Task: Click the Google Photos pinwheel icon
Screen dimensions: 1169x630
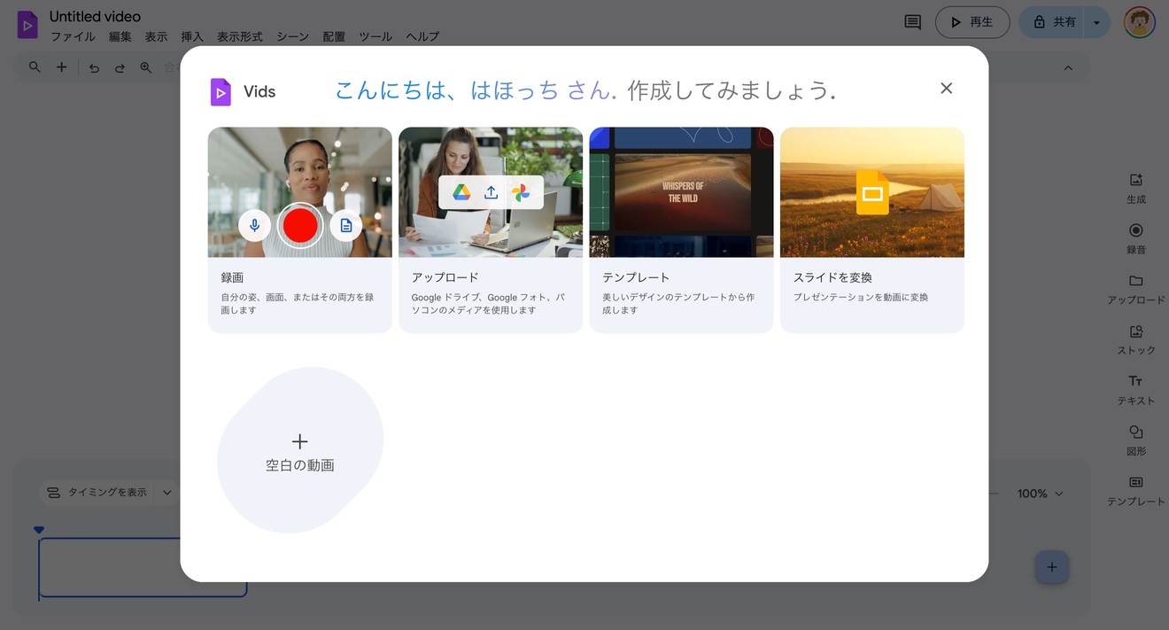Action: point(521,192)
